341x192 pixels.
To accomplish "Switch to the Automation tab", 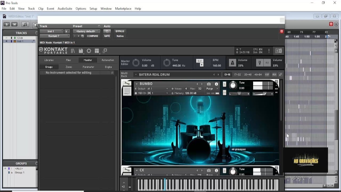I will pyautogui.click(x=108, y=60).
